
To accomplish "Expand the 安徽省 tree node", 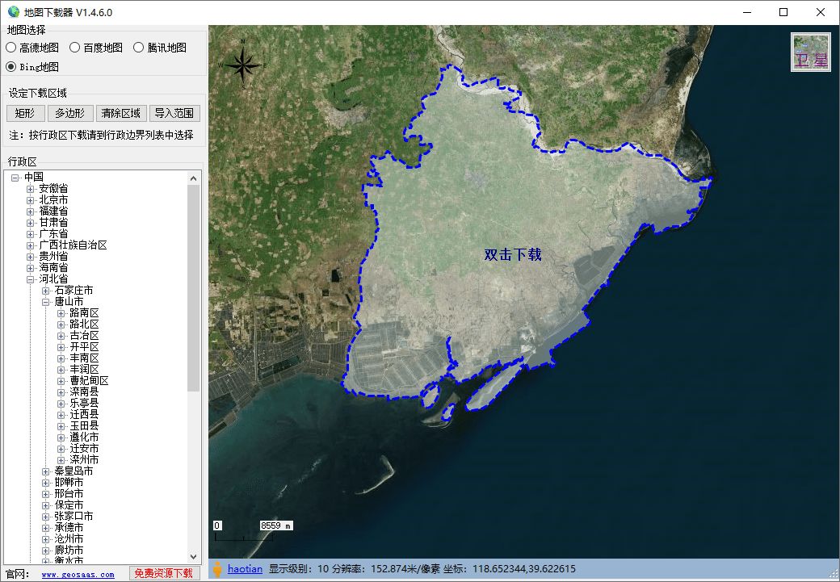I will pos(30,188).
